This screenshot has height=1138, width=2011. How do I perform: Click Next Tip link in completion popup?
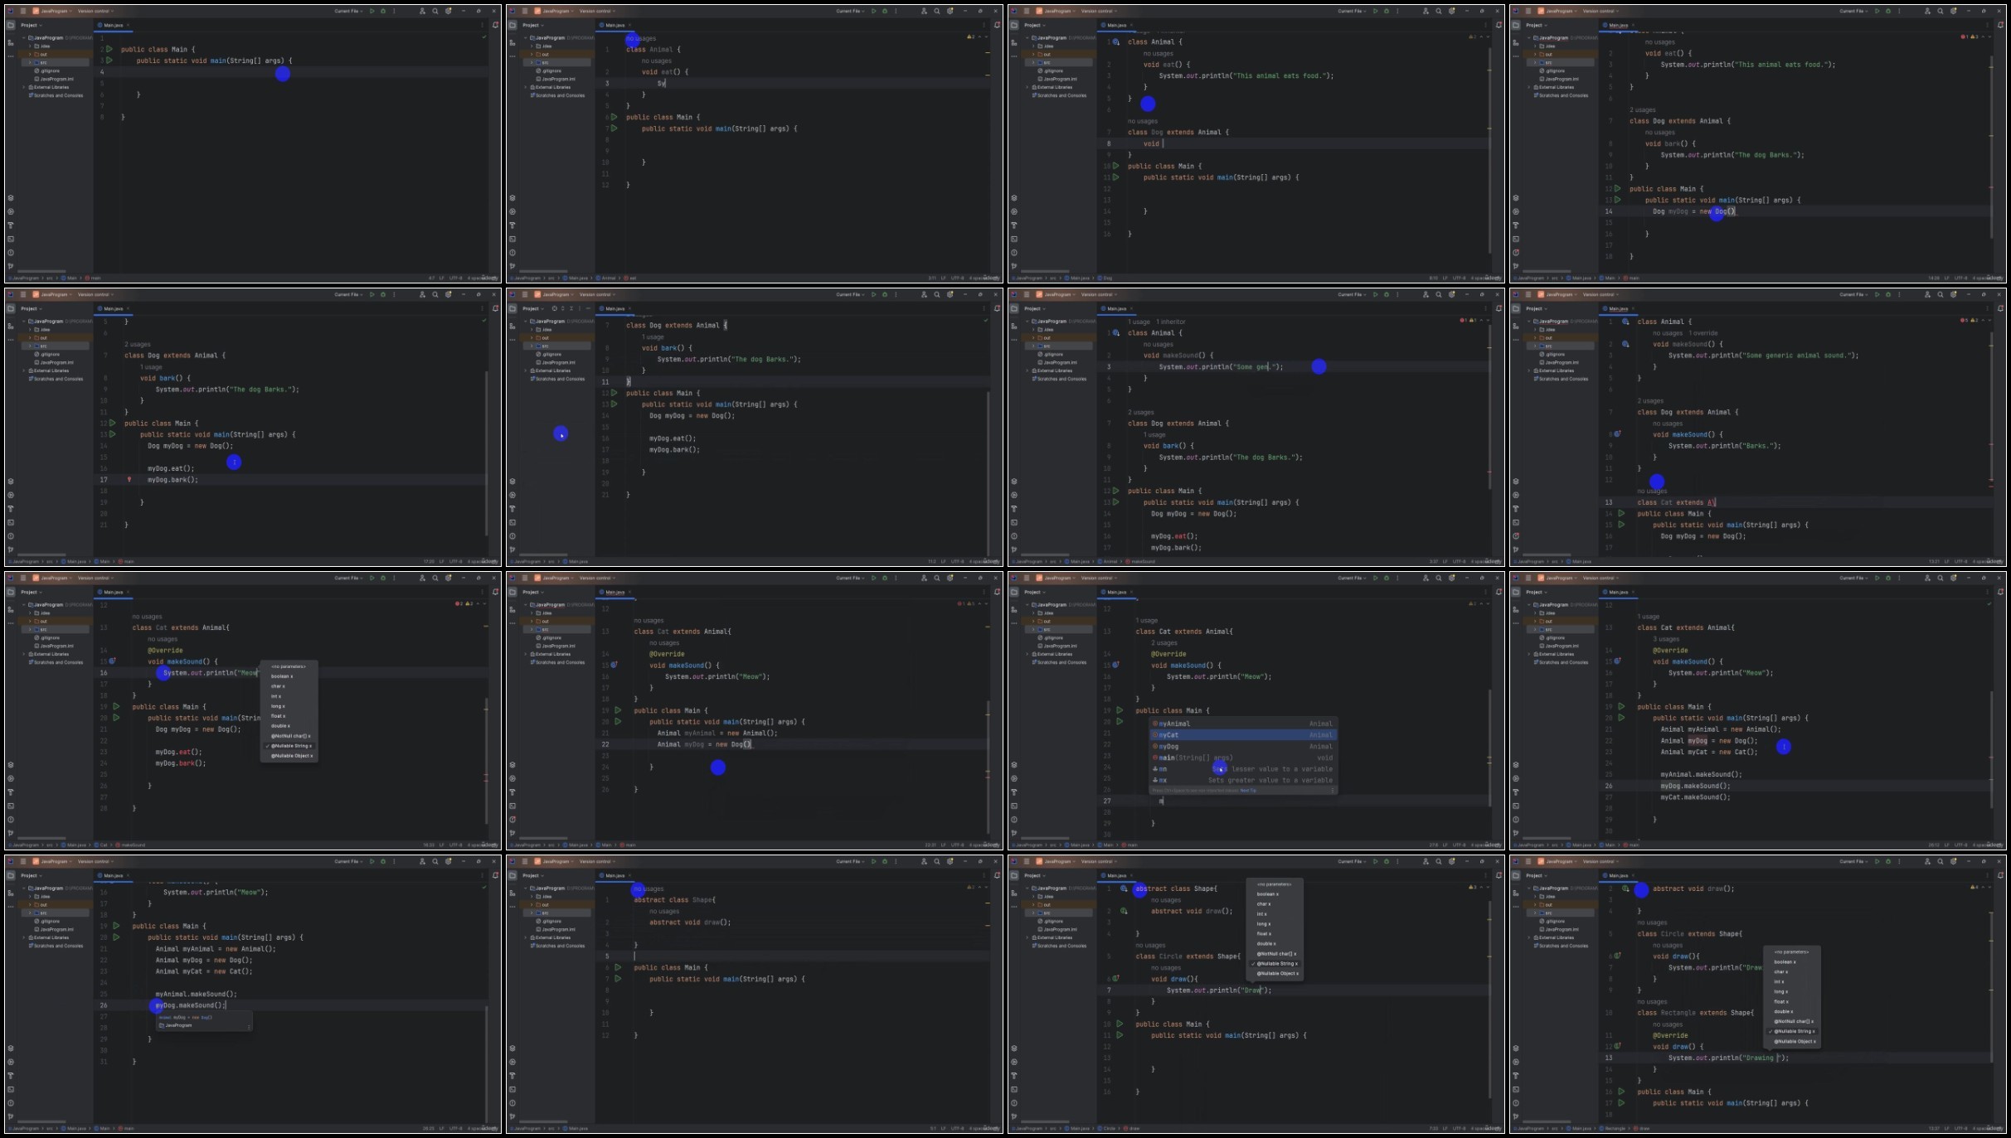tap(1248, 791)
